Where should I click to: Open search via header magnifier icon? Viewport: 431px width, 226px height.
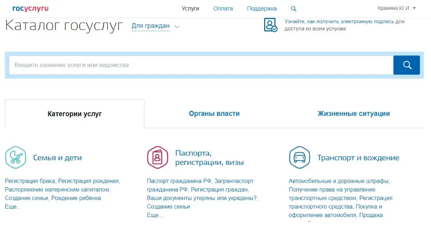click(294, 9)
